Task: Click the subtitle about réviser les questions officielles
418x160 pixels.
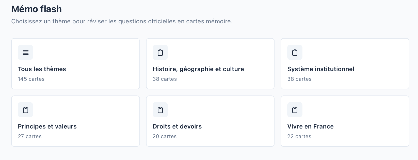Action: pos(122,22)
